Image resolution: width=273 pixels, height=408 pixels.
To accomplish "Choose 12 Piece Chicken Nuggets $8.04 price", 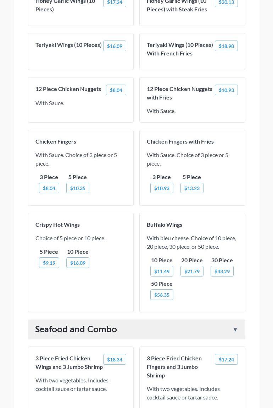I will tap(116, 90).
